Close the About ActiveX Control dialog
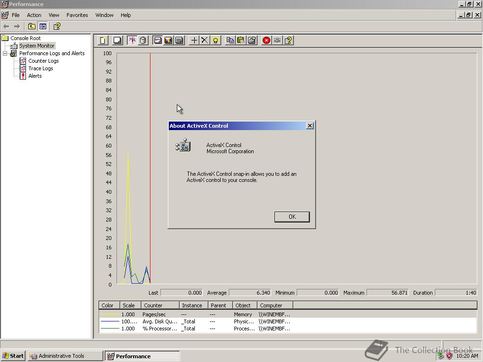The height and width of the screenshot is (362, 483). pyautogui.click(x=310, y=125)
